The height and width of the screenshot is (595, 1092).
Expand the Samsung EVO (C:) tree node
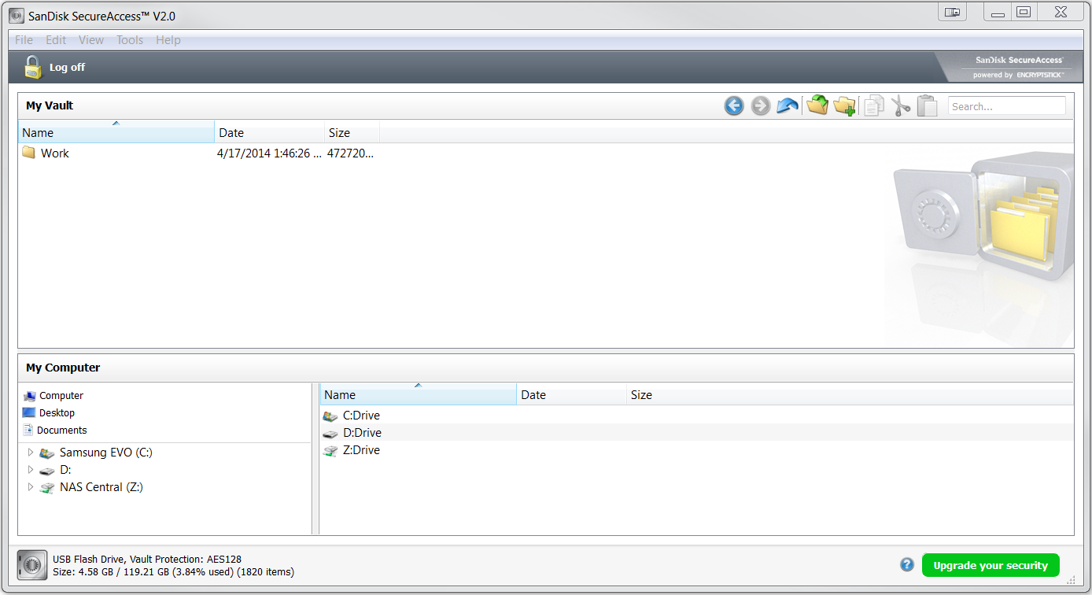point(31,453)
